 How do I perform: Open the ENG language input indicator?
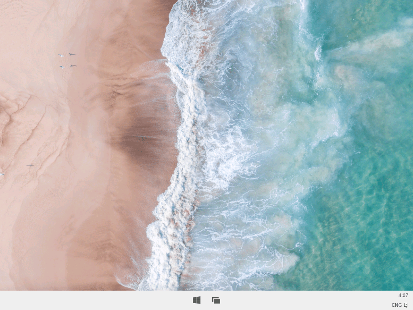point(396,305)
